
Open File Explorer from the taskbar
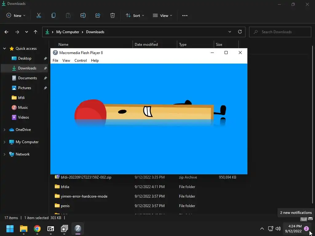click(x=23, y=229)
